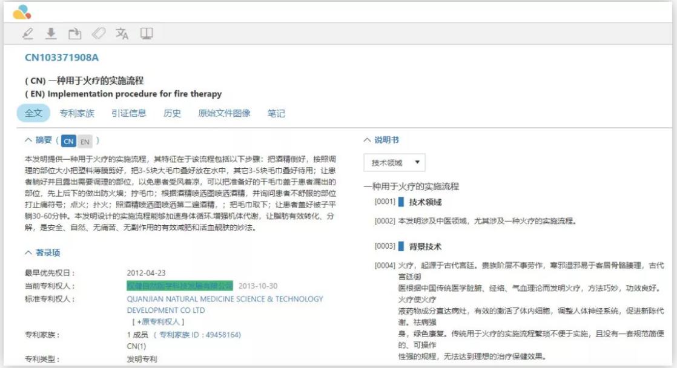Viewport: 677px width, 368px height.
Task: Click patent number CN103371908A link
Action: [61, 57]
